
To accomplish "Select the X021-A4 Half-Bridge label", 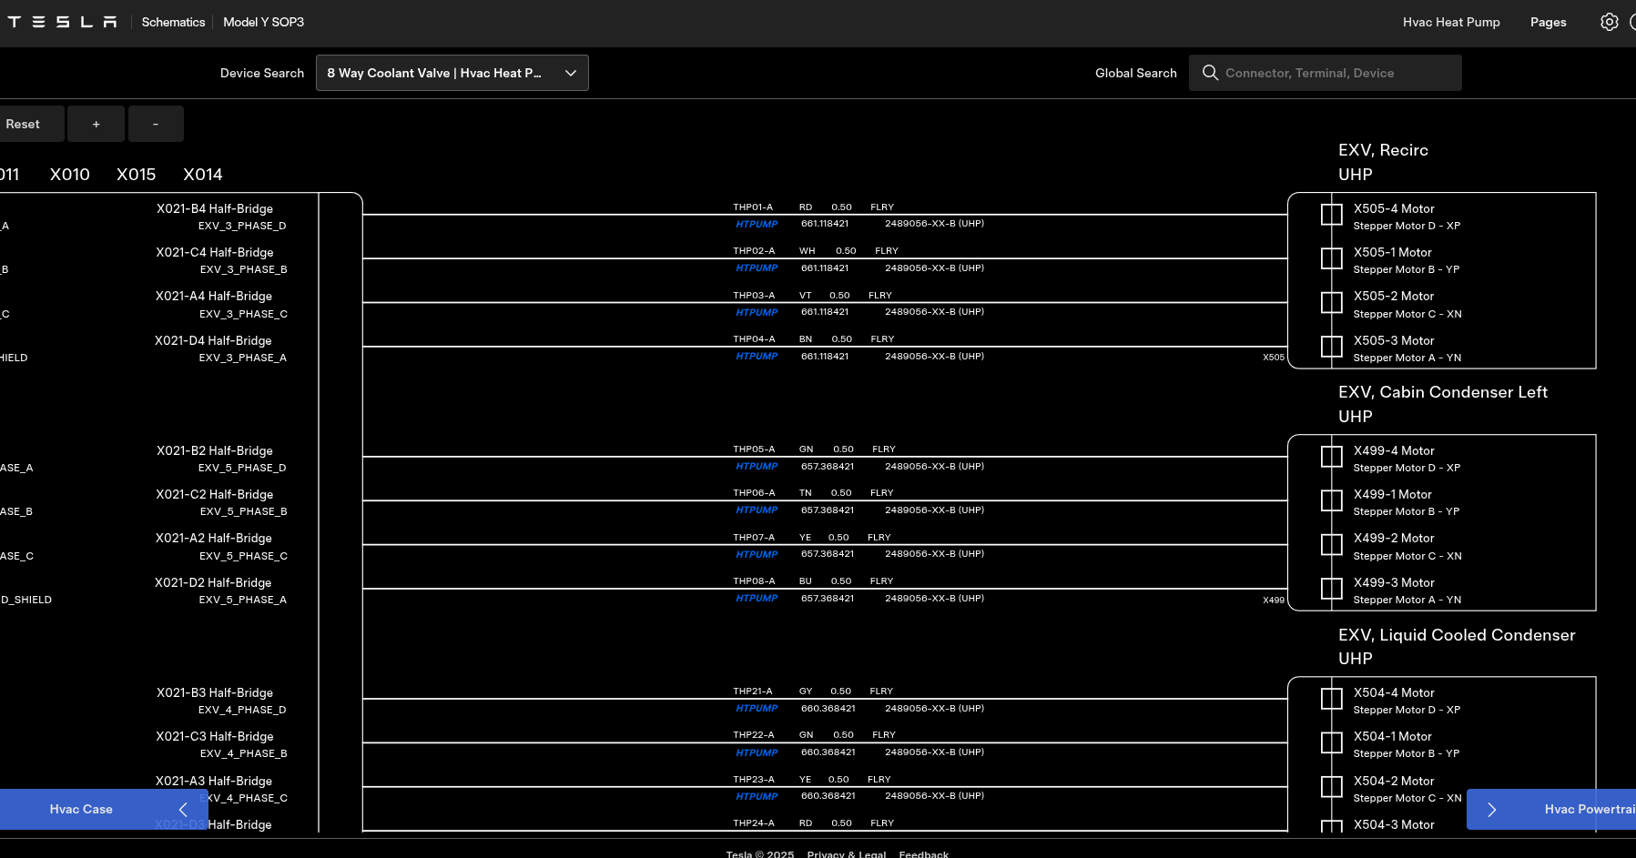I will point(214,296).
